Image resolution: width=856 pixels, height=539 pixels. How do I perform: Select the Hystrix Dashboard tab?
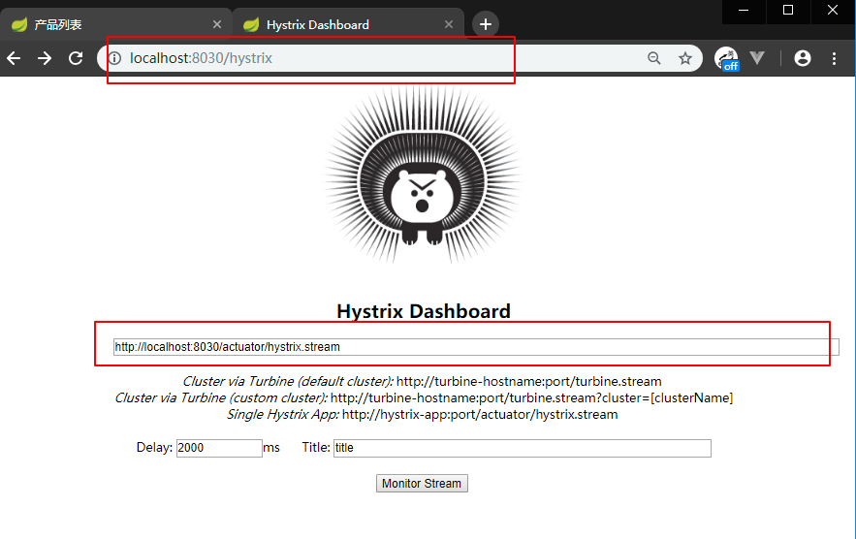tap(348, 24)
